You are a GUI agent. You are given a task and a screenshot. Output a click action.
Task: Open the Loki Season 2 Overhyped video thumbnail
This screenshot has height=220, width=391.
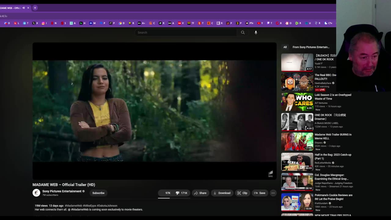tap(297, 102)
